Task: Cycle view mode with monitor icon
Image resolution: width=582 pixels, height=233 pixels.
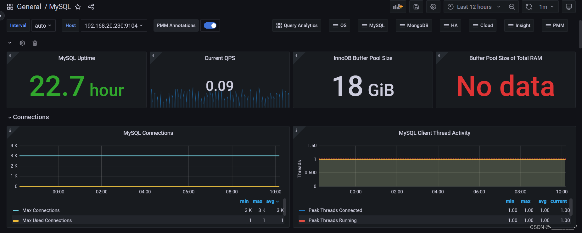Action: (x=569, y=7)
